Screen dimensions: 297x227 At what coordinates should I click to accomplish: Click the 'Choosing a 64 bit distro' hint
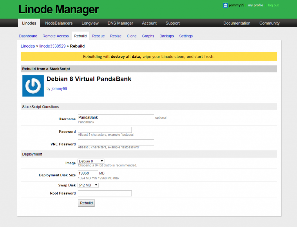[107, 165]
